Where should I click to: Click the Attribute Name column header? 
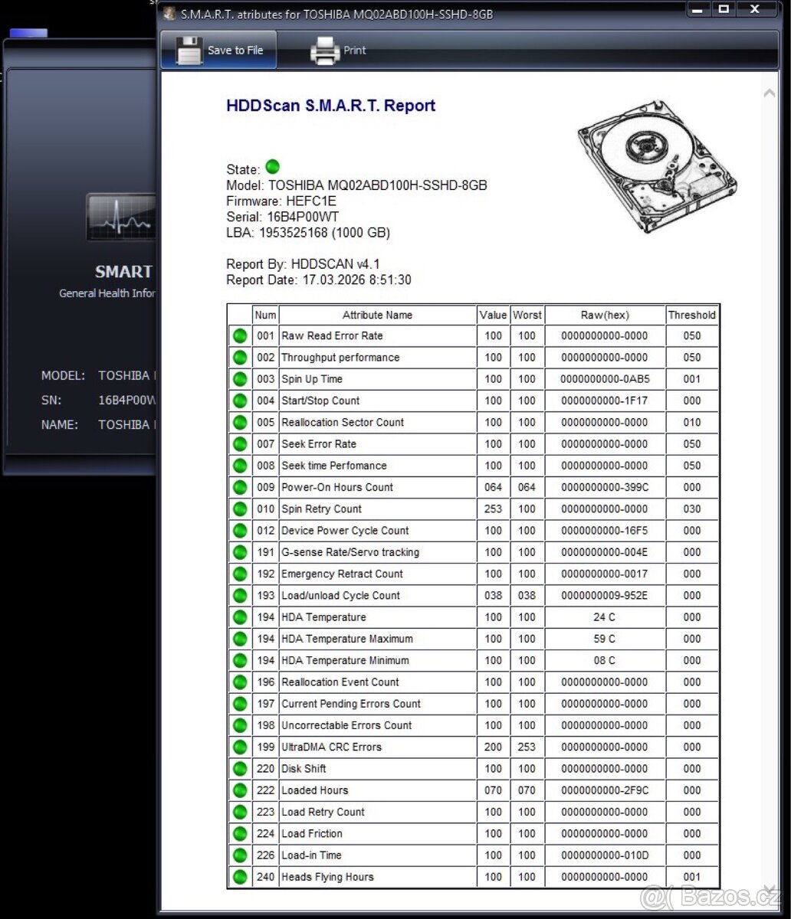tap(377, 315)
